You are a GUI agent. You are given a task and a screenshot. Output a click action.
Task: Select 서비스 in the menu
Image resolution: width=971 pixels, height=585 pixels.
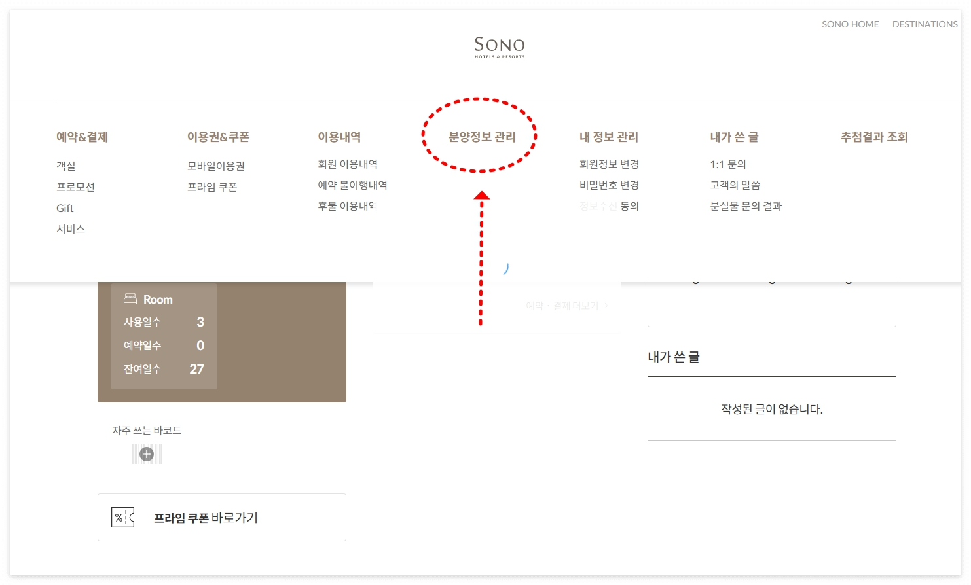tap(71, 229)
